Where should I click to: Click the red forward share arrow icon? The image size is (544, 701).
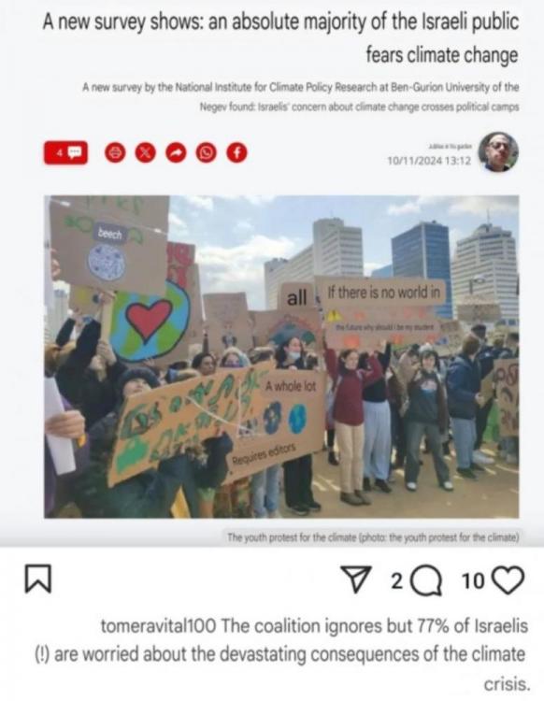[176, 153]
